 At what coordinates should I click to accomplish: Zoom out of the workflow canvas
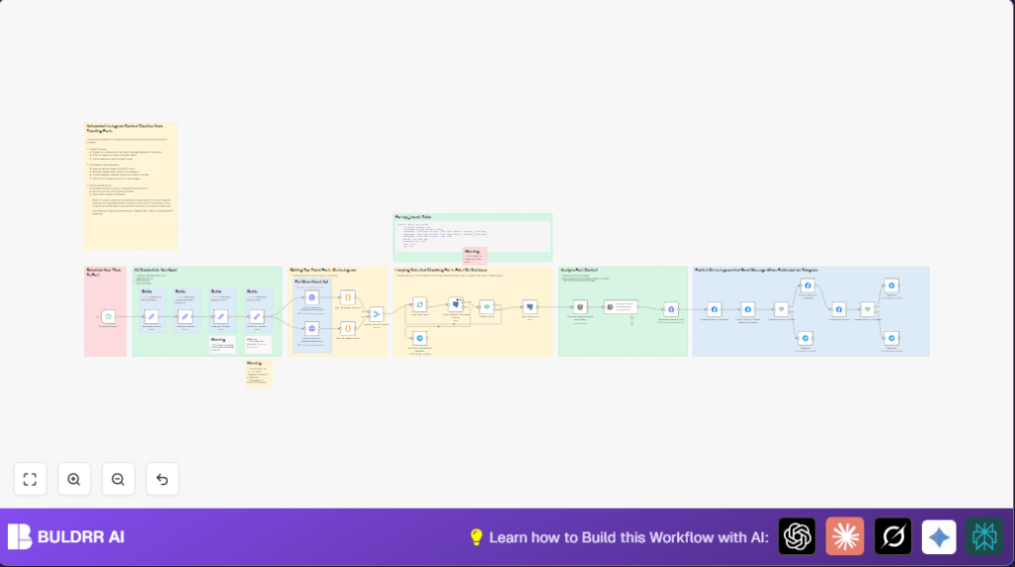[x=118, y=480]
